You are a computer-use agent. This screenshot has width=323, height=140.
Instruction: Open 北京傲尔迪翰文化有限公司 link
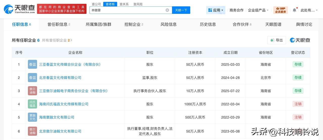pos(60,131)
